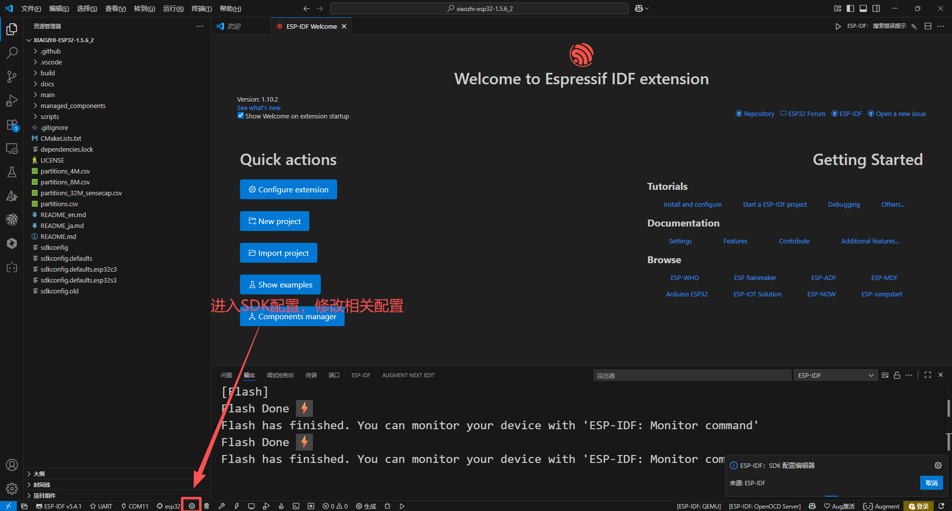Open the 终端(T) menu

click(x=201, y=8)
